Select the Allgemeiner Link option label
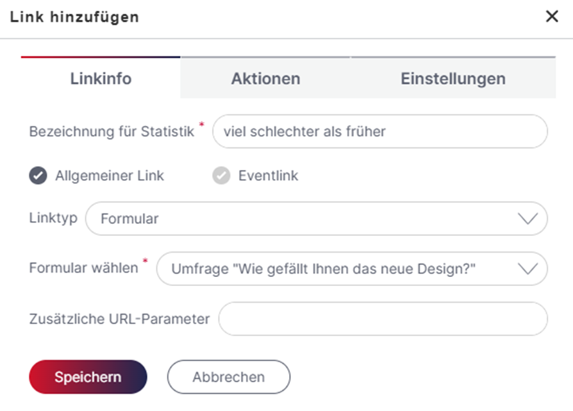Image resolution: width=573 pixels, height=411 pixels. coord(110,176)
